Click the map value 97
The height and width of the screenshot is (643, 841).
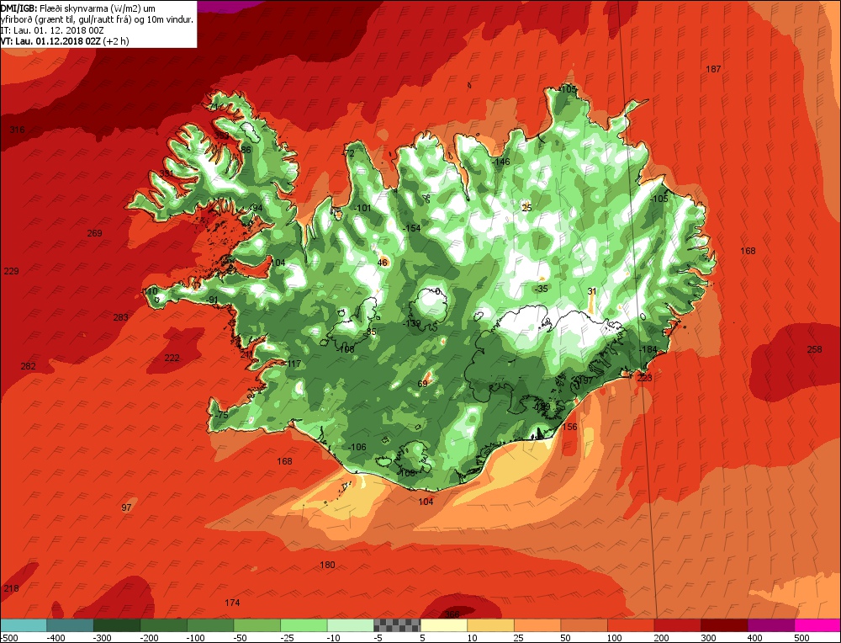(x=127, y=507)
